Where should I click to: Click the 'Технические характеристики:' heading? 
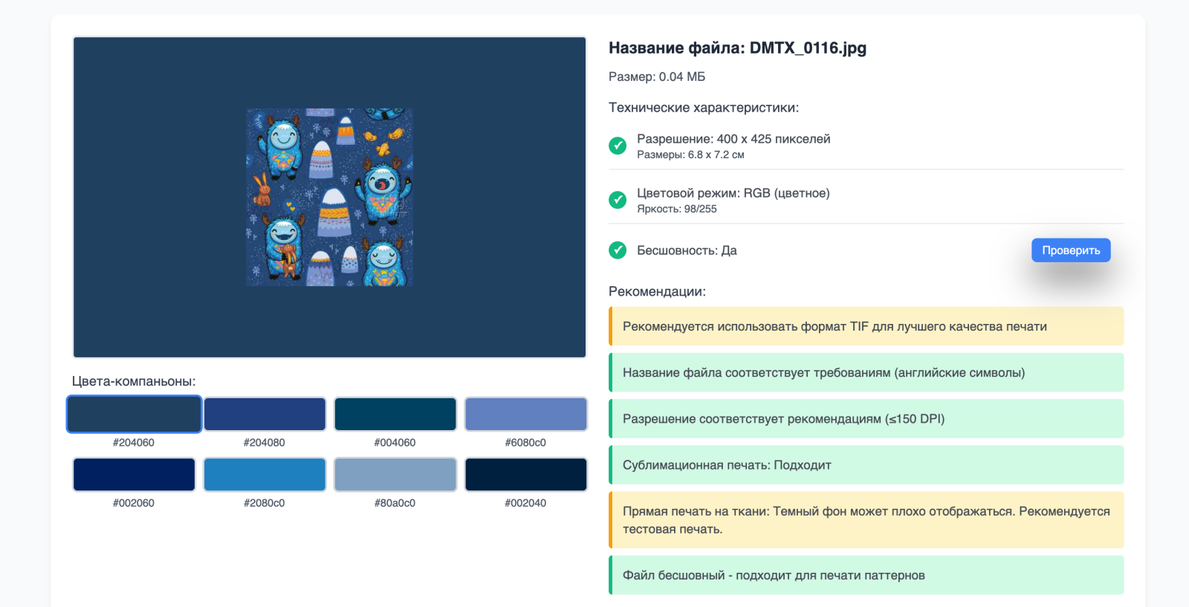coord(704,108)
